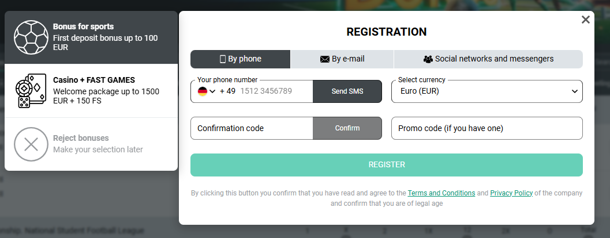Open Social networks and messengers tab
The image size is (610, 238).
[x=488, y=59]
